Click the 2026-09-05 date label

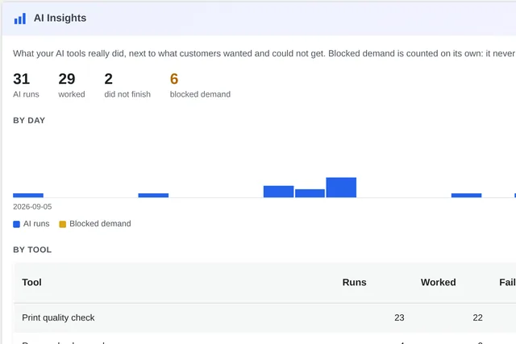coord(32,206)
